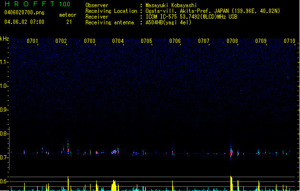The height and width of the screenshot is (191, 300).
Task: Click the 0.6 kHz axis label
Action: click(x=4, y=181)
